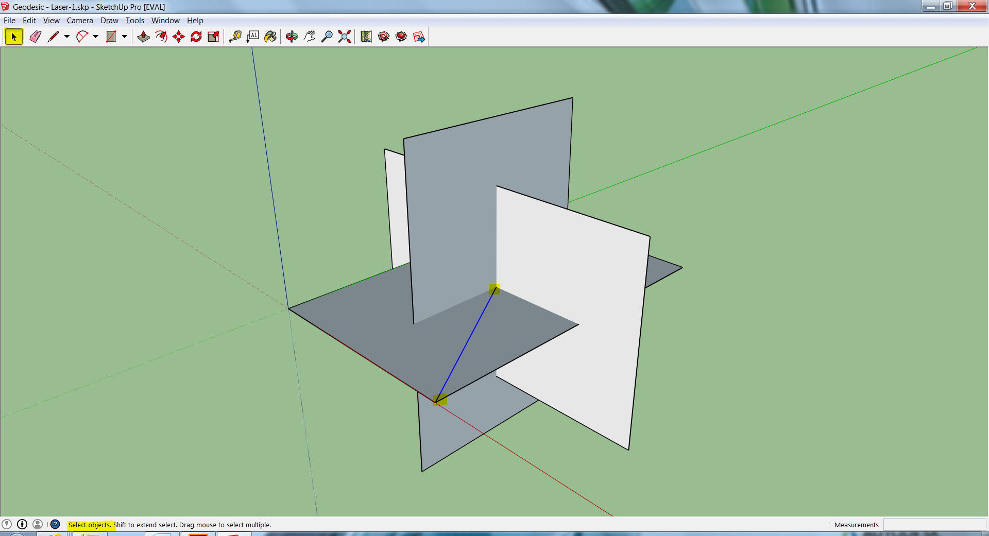Select the Arc tool

(82, 37)
